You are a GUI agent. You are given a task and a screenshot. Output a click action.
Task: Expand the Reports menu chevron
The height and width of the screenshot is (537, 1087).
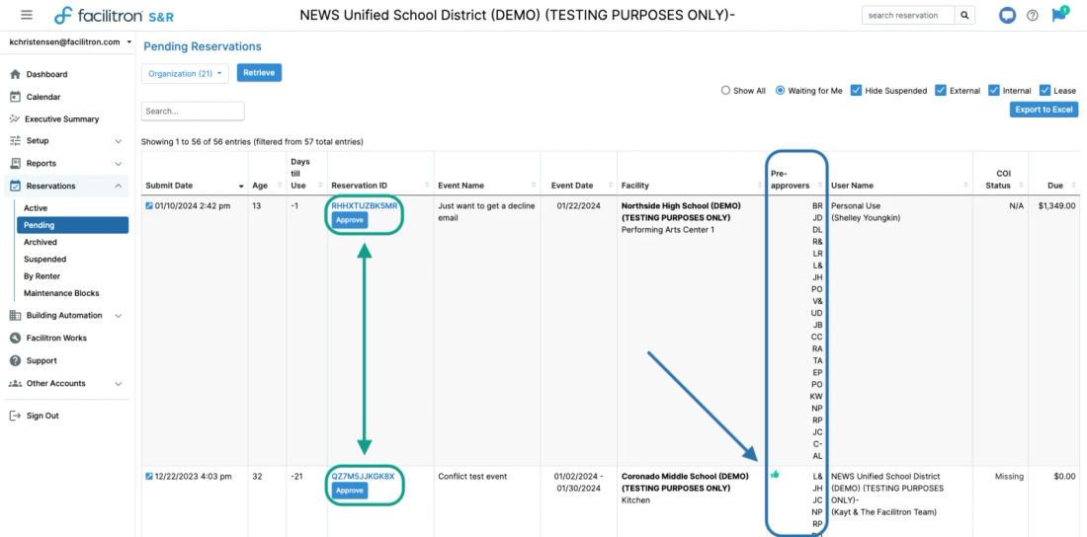click(118, 164)
